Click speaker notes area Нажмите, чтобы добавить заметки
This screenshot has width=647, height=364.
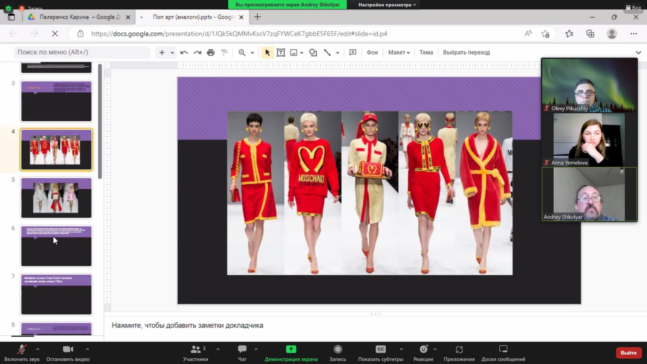pyautogui.click(x=187, y=325)
